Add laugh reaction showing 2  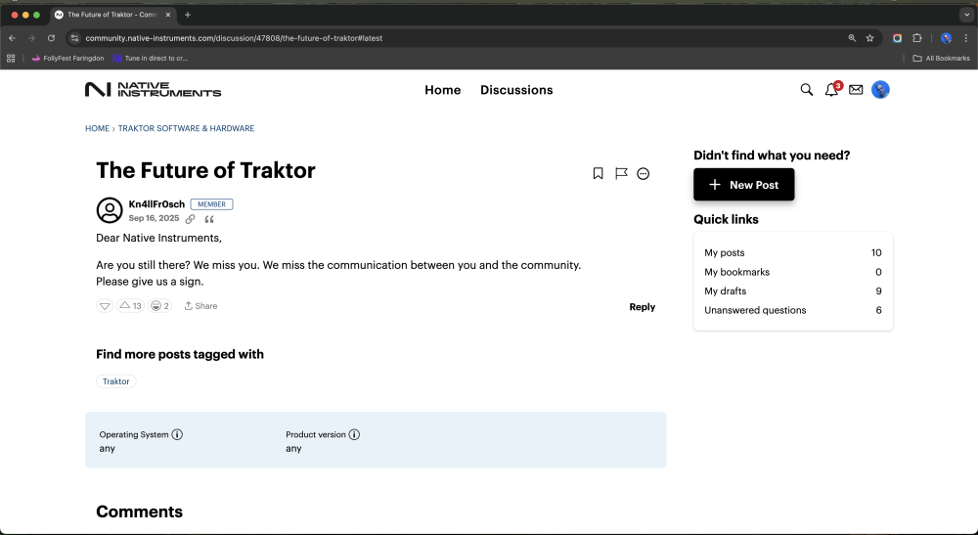click(159, 305)
